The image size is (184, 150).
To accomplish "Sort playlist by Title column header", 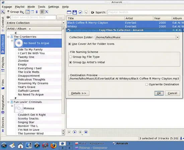I will (x=96, y=18).
